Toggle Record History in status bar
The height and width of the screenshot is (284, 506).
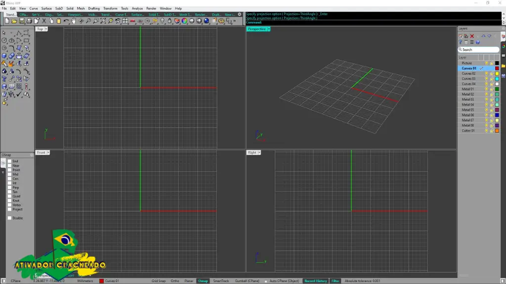click(316, 281)
